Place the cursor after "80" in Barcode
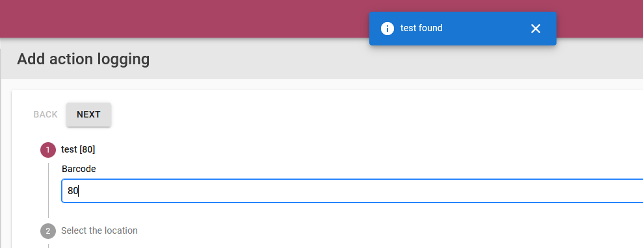Image resolution: width=643 pixels, height=248 pixels. click(x=79, y=191)
